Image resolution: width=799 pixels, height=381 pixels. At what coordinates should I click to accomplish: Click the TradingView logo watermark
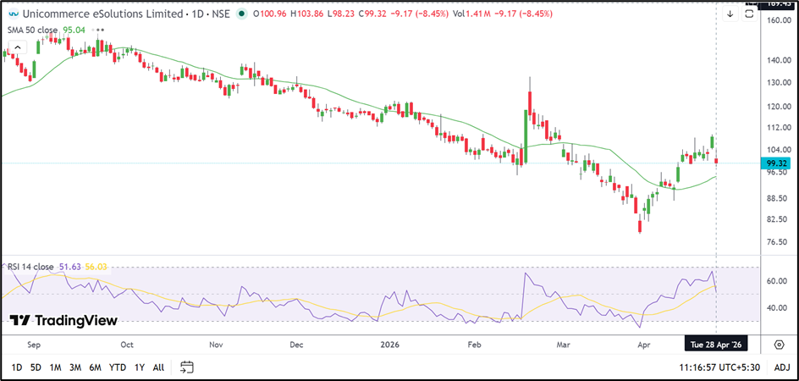pyautogui.click(x=63, y=321)
